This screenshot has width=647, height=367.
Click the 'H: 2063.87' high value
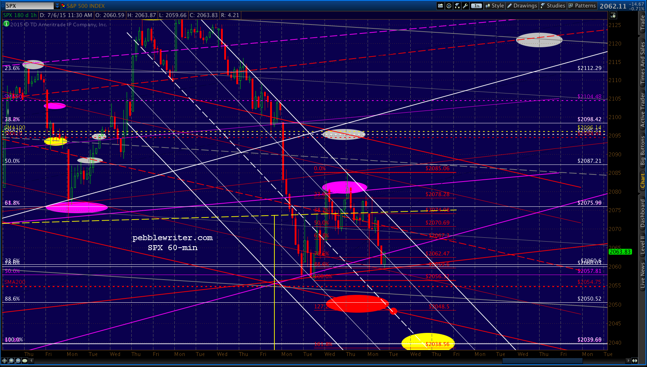(142, 15)
